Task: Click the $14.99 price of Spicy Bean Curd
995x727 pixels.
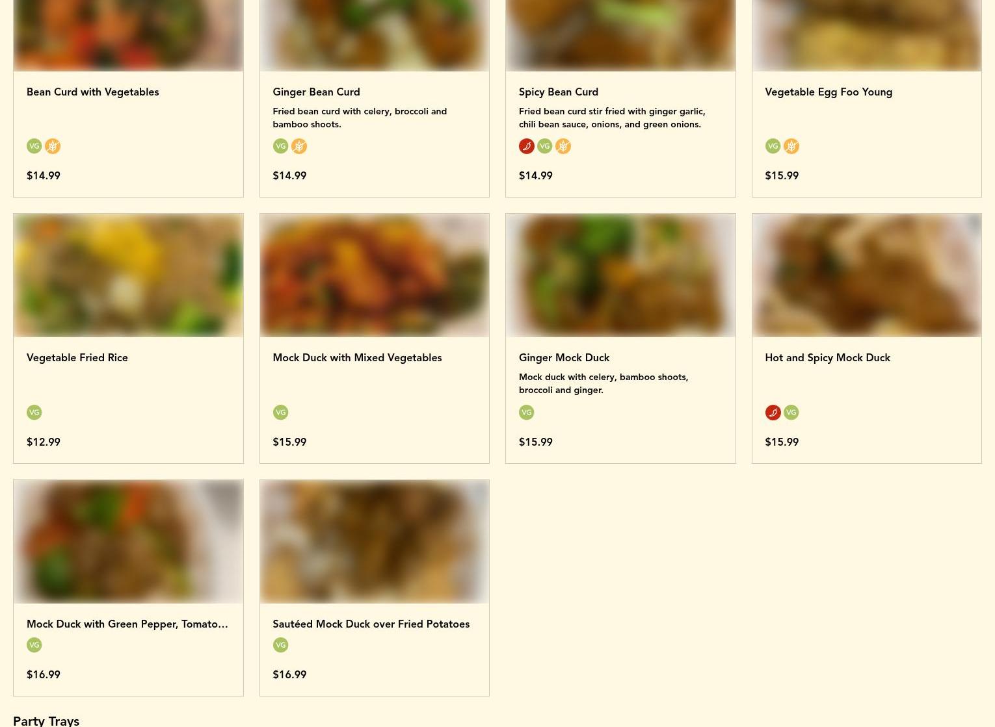Action: (x=535, y=175)
